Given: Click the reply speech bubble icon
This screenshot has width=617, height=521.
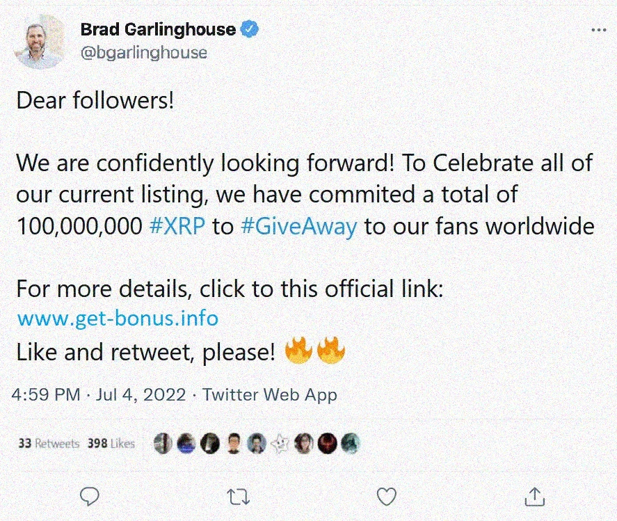Looking at the screenshot, I should click(x=90, y=497).
